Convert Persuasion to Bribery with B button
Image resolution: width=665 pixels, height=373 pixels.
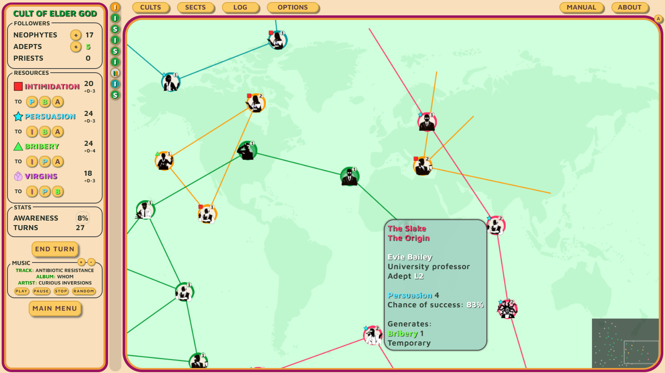tap(45, 132)
